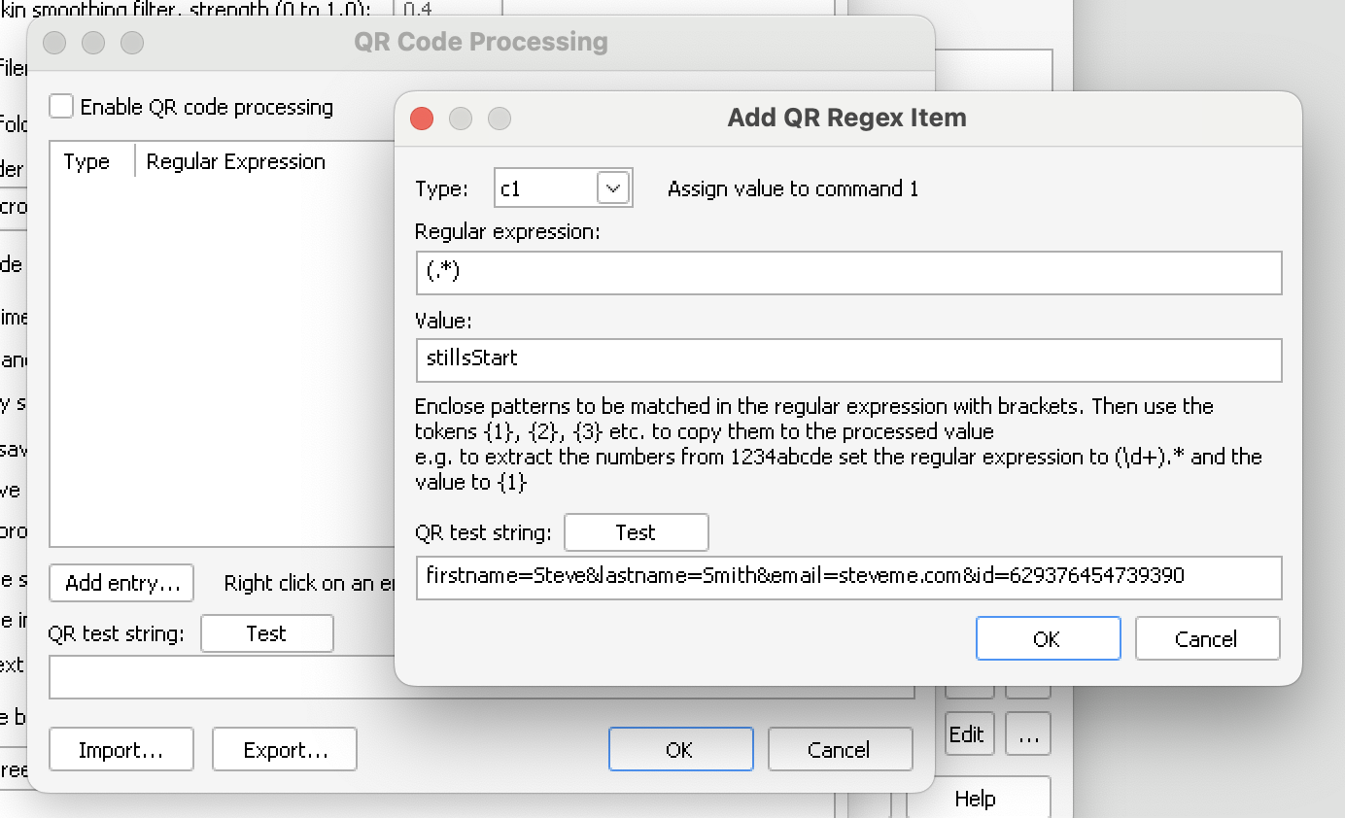Click the Type column header
Image resolution: width=1345 pixels, height=818 pixels.
pos(87,162)
